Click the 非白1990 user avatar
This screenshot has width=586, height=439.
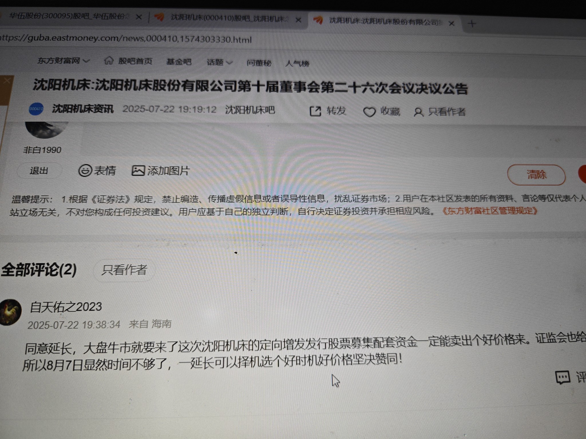(x=47, y=130)
